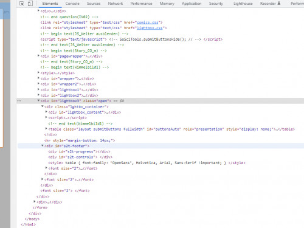Screen dimensions: 304x228
Task: Click the begin text(Story_CO_m) comment
Action: pyautogui.click(x=74, y=50)
